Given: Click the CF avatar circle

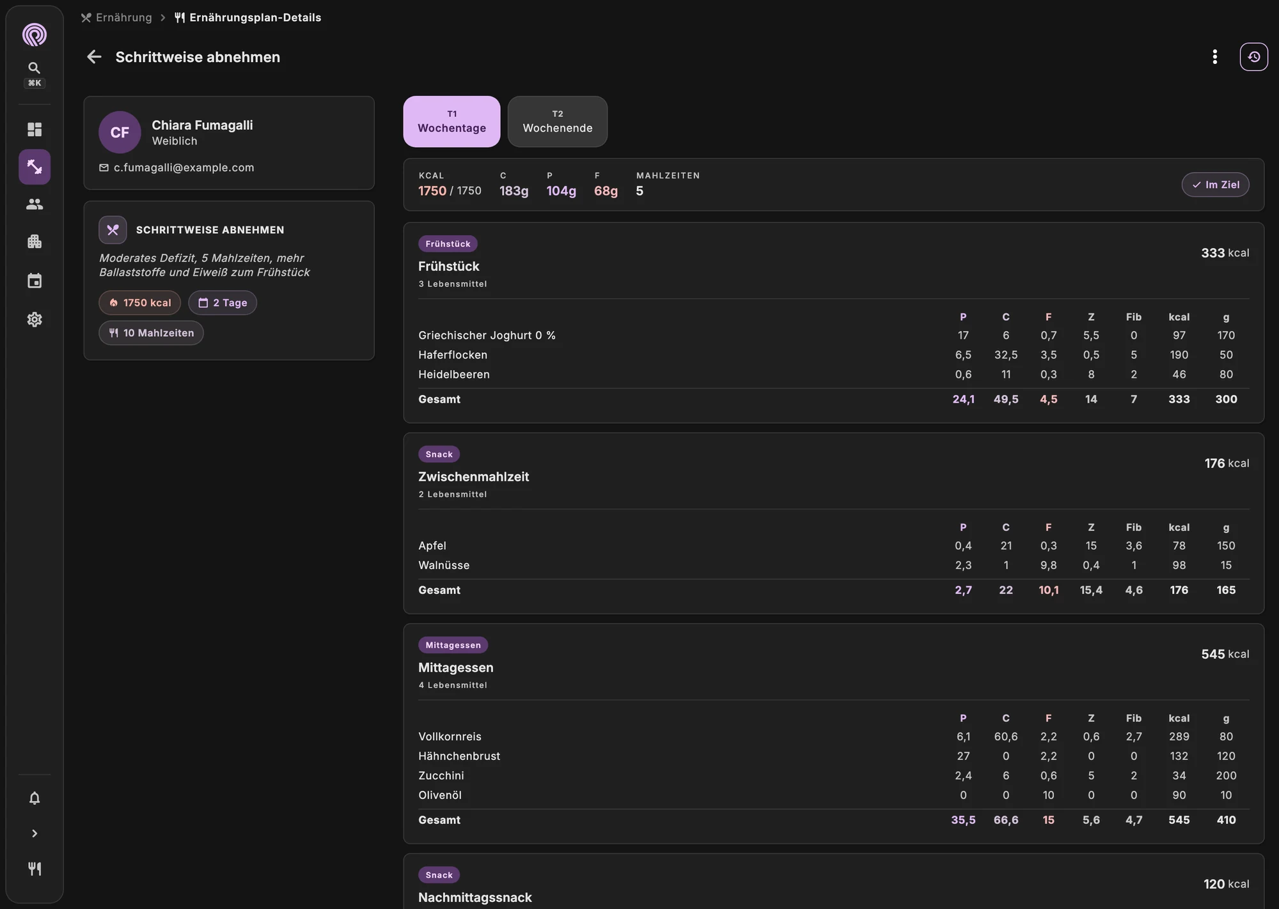Looking at the screenshot, I should (120, 132).
